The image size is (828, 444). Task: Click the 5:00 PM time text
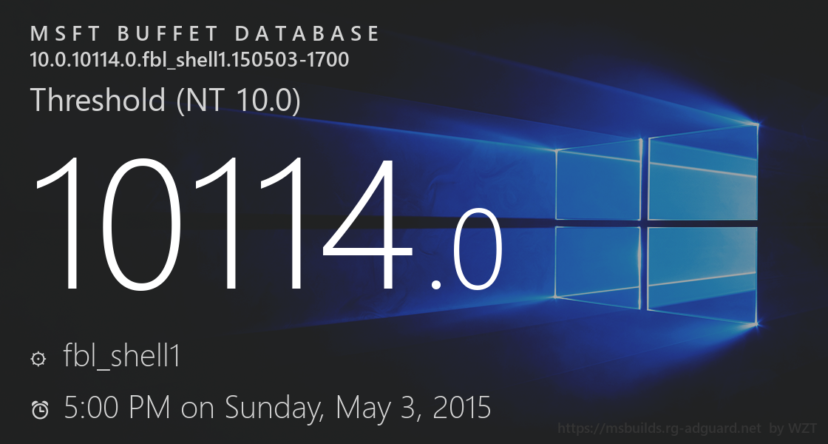point(118,407)
